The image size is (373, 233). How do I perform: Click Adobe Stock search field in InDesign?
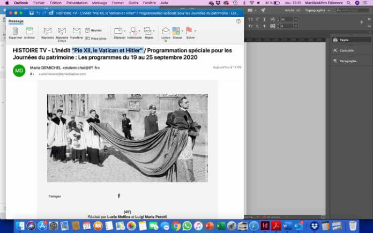[353, 10]
